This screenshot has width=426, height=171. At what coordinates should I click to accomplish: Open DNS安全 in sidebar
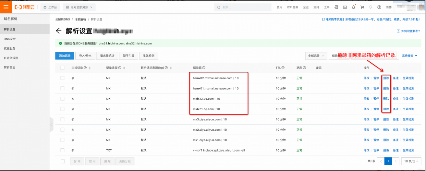(25, 39)
